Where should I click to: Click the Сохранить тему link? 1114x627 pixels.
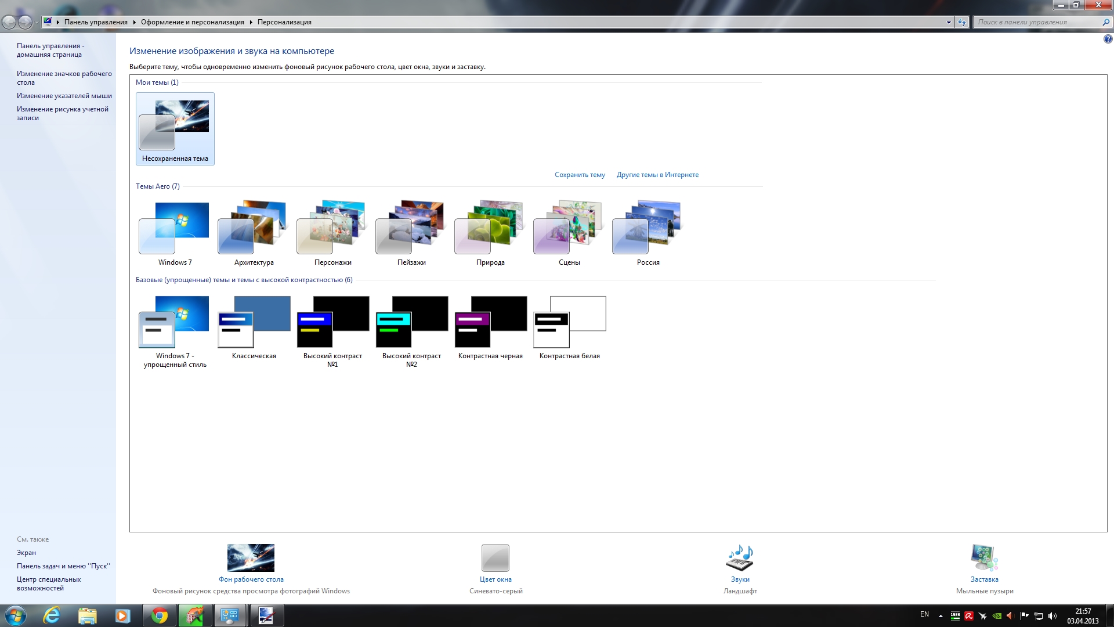580,175
